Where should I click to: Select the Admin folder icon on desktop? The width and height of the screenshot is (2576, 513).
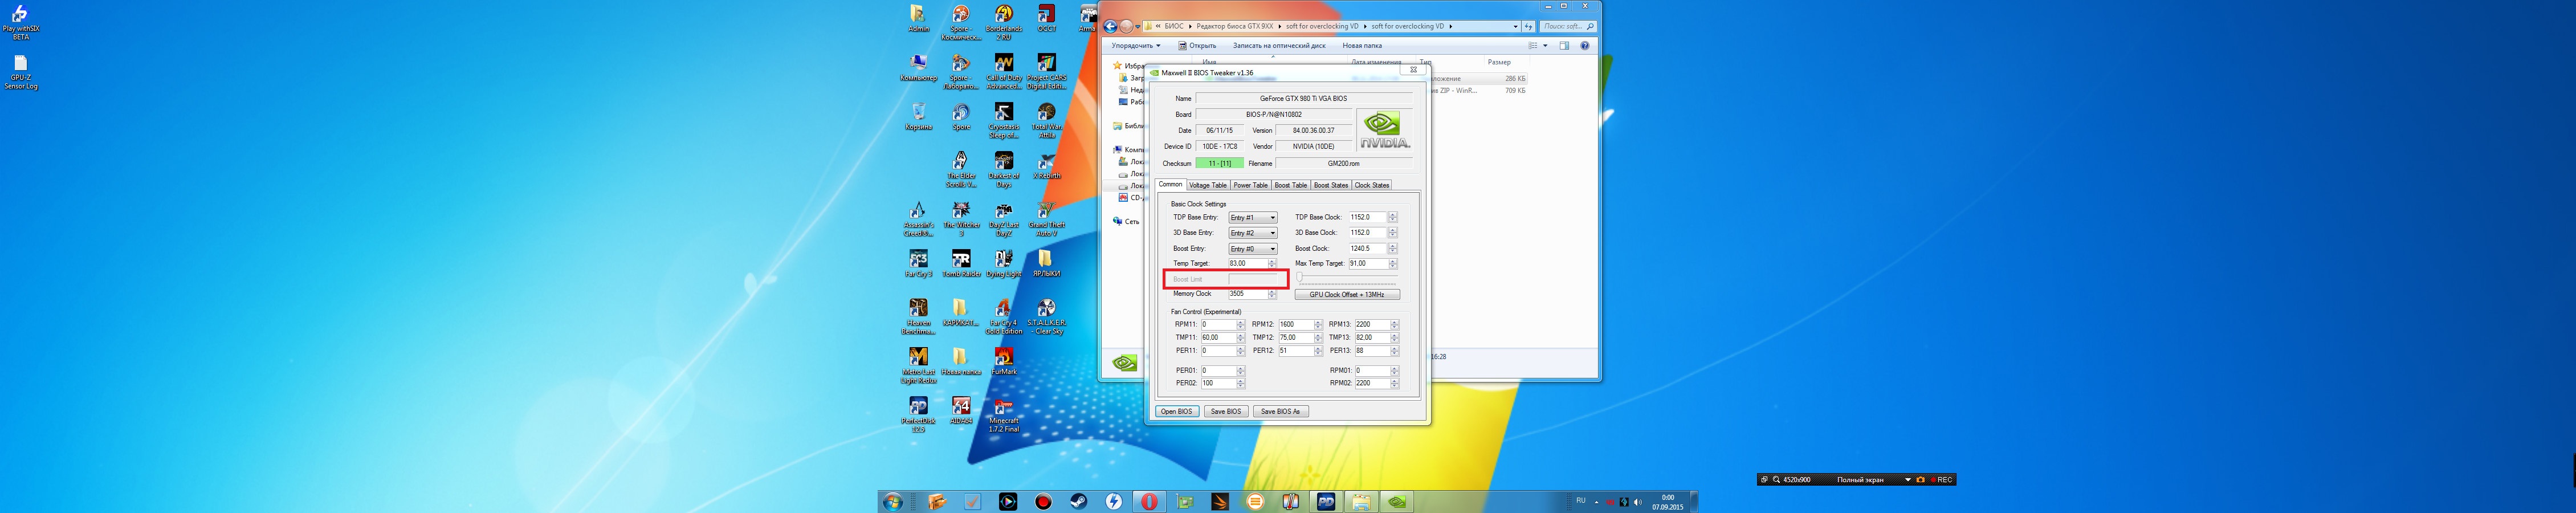pos(918,18)
